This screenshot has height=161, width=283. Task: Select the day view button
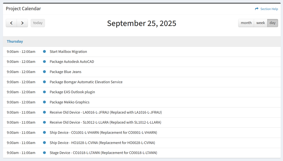(x=272, y=23)
